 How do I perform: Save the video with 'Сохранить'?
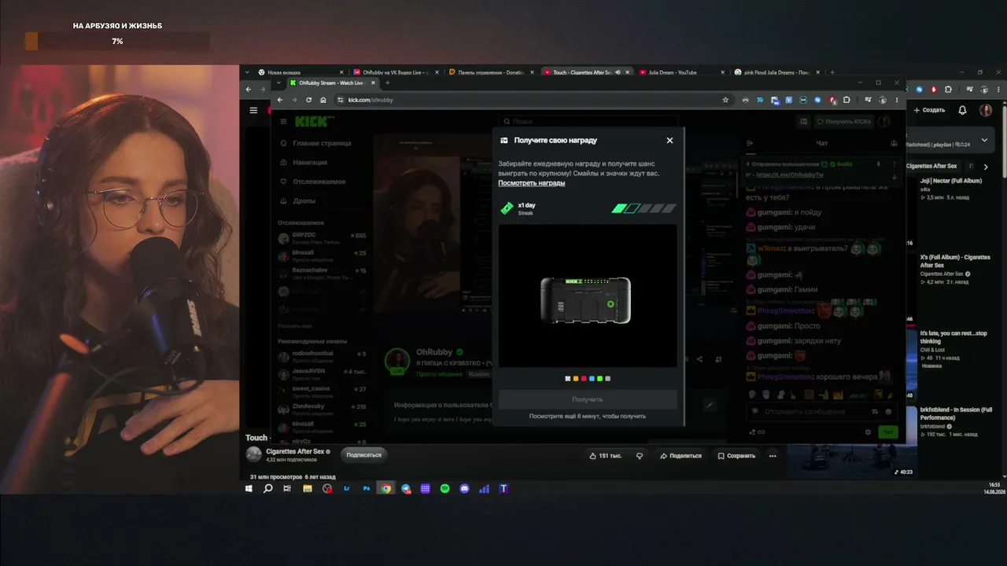(736, 455)
